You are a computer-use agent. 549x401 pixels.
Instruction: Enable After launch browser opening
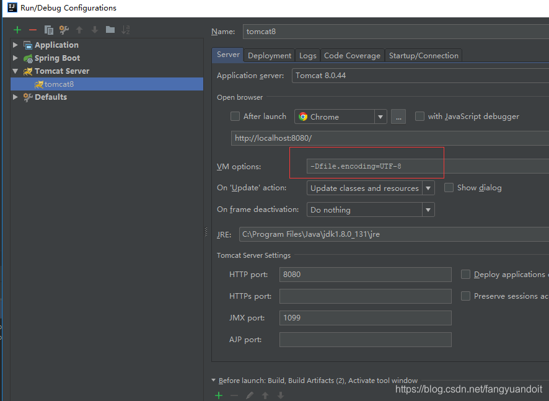235,117
